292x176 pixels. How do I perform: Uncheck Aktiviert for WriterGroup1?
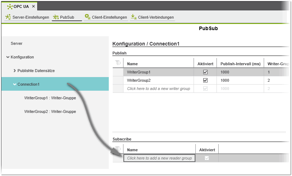point(205,72)
